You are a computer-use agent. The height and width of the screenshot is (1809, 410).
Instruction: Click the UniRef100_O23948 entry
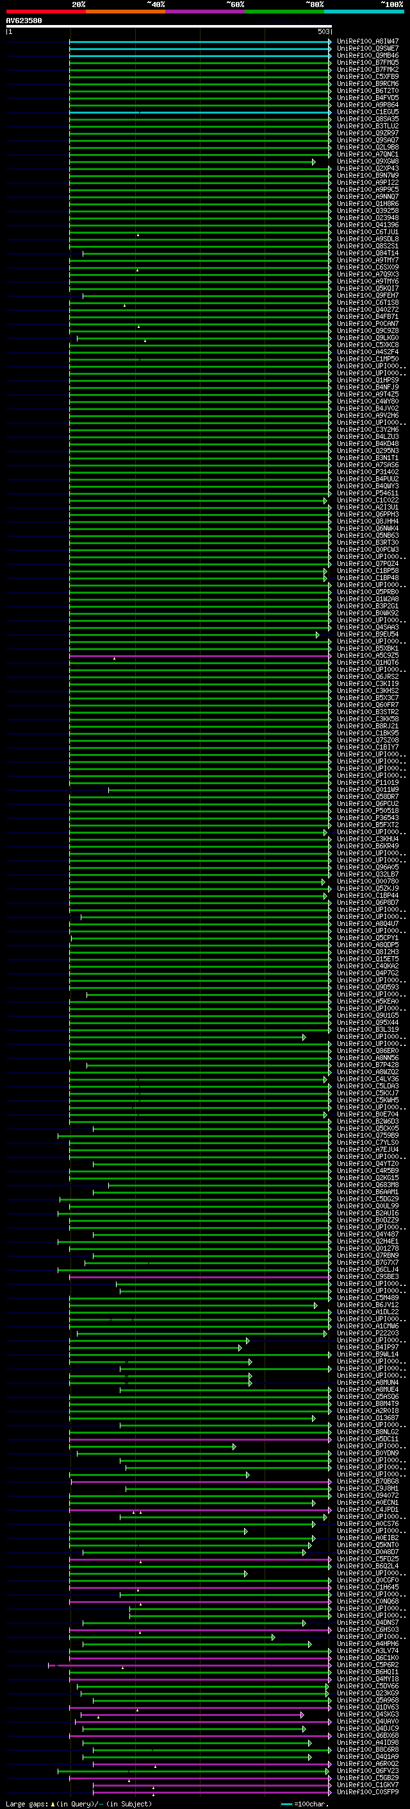pyautogui.click(x=367, y=218)
